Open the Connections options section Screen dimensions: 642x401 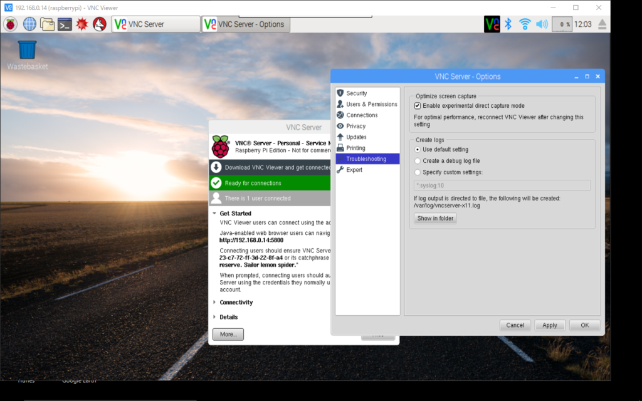pos(367,115)
